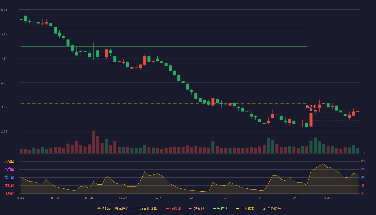Select the 低吸区 zone label
This screenshot has height=215, width=376.
coord(9,193)
